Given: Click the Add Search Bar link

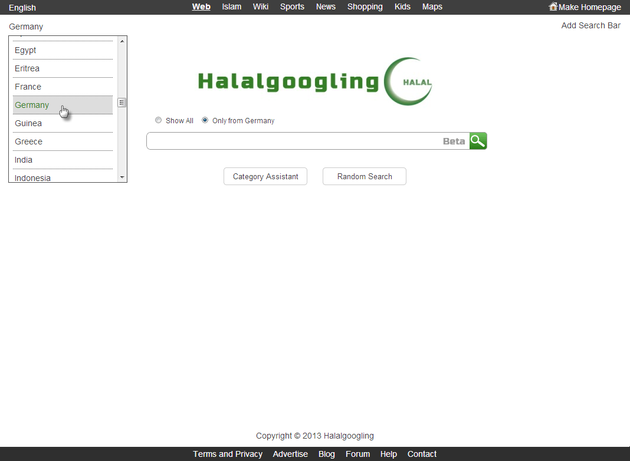Looking at the screenshot, I should pos(590,25).
